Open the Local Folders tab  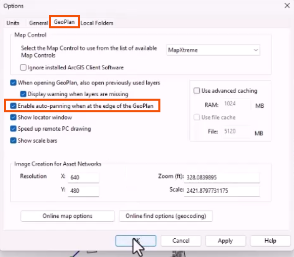(x=97, y=23)
